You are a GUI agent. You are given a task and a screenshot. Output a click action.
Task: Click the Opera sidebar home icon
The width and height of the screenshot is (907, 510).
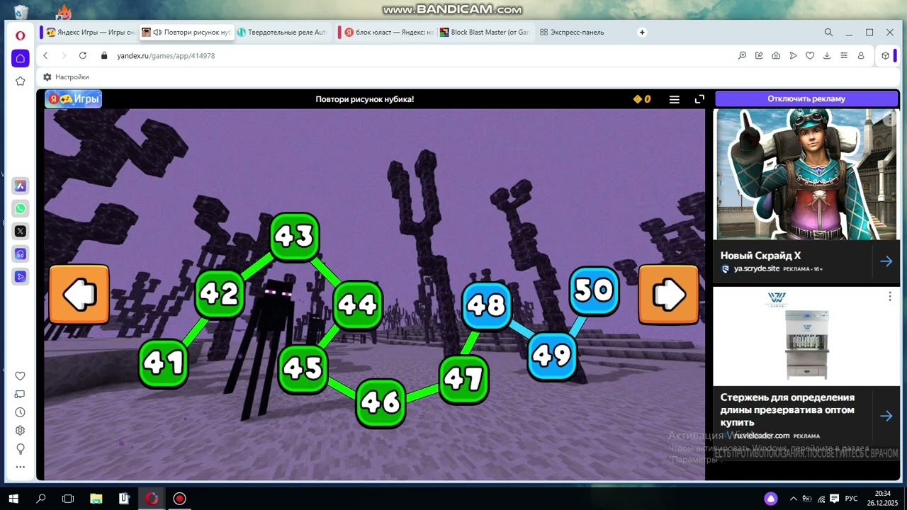(21, 58)
